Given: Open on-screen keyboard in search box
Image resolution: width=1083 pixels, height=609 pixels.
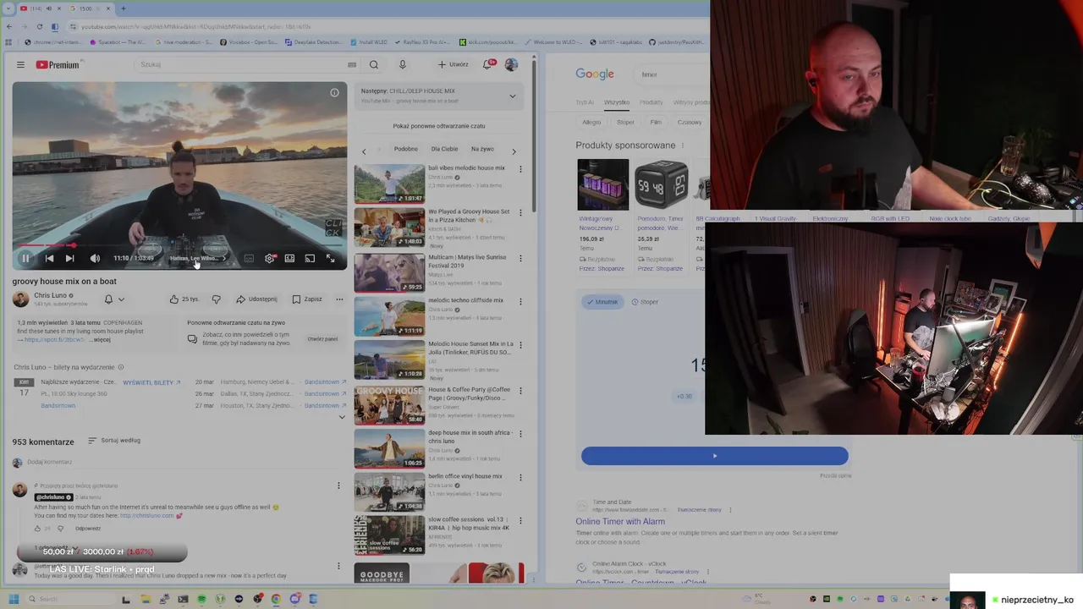Looking at the screenshot, I should tap(352, 64).
